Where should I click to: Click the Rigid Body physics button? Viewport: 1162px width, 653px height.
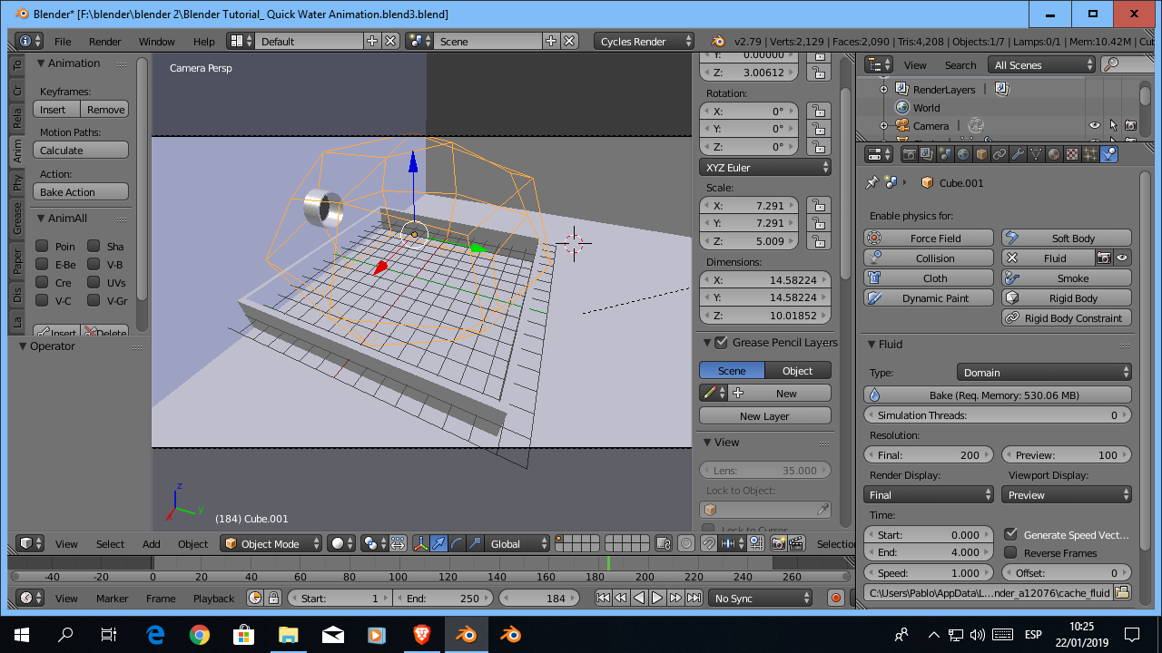click(x=1067, y=297)
